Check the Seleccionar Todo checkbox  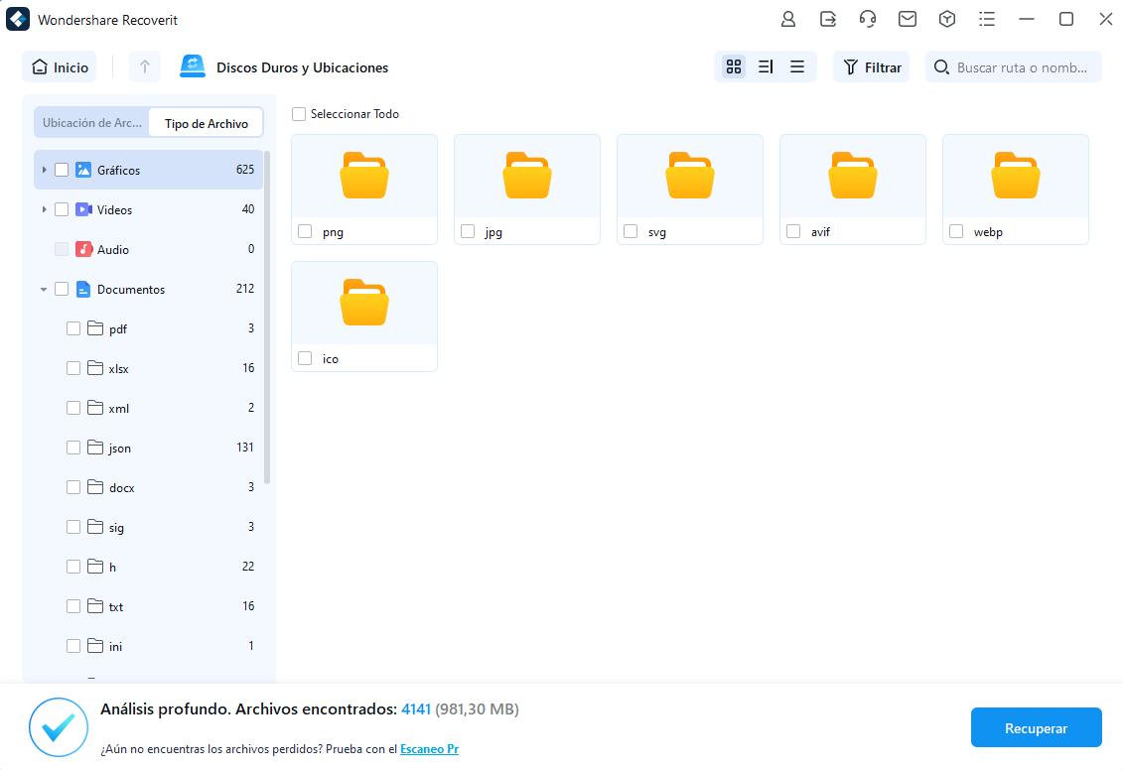(x=298, y=114)
